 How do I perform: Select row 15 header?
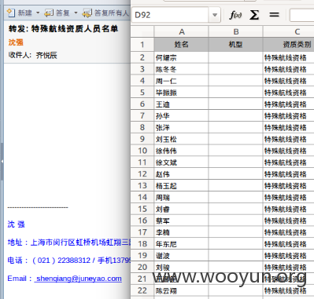(x=142, y=209)
